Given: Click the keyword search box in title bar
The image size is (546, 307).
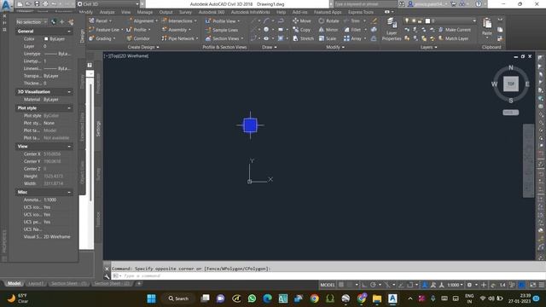Looking at the screenshot, I should [x=365, y=4].
